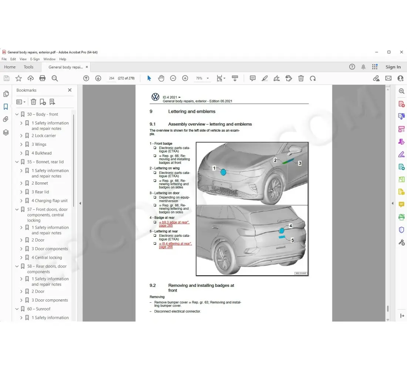
Task: Open the 58 – Rear doors, door components bookmark
Action: click(x=47, y=269)
